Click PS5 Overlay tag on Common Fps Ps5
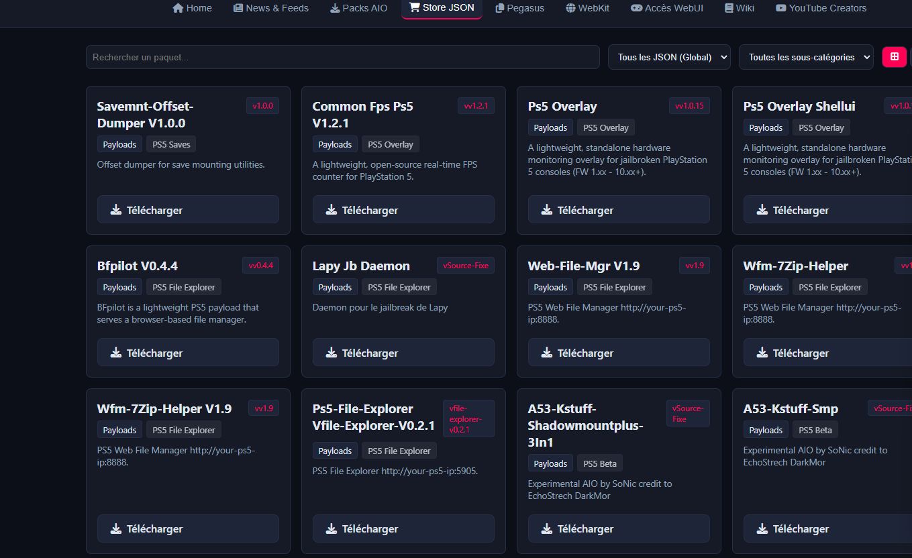 (x=391, y=144)
